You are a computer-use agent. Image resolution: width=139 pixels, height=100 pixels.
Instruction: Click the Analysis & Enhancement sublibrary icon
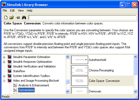pyautogui.click(x=15, y=85)
